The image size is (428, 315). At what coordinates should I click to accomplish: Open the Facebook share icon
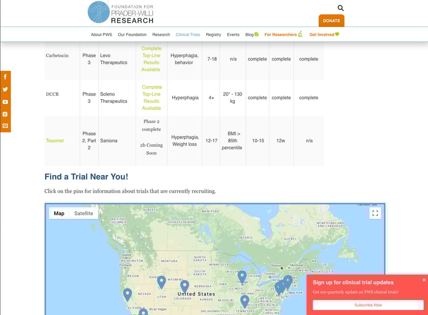(5, 77)
